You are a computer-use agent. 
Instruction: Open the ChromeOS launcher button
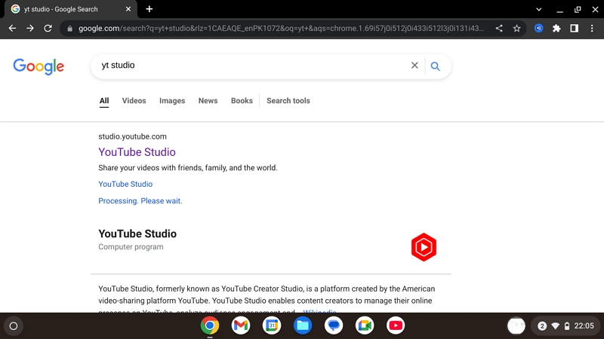(x=14, y=326)
